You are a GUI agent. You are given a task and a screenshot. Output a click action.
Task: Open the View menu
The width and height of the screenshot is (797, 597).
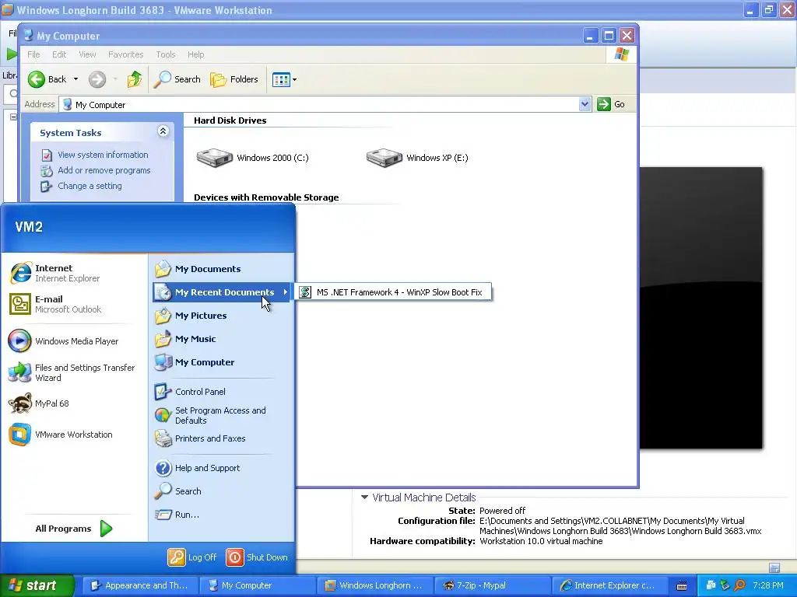(87, 54)
